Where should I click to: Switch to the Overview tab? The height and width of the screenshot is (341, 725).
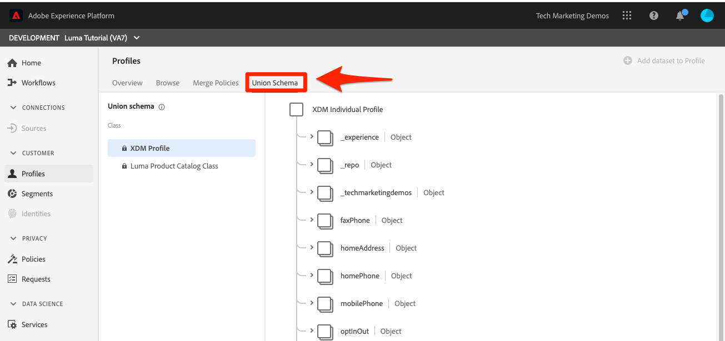(127, 83)
